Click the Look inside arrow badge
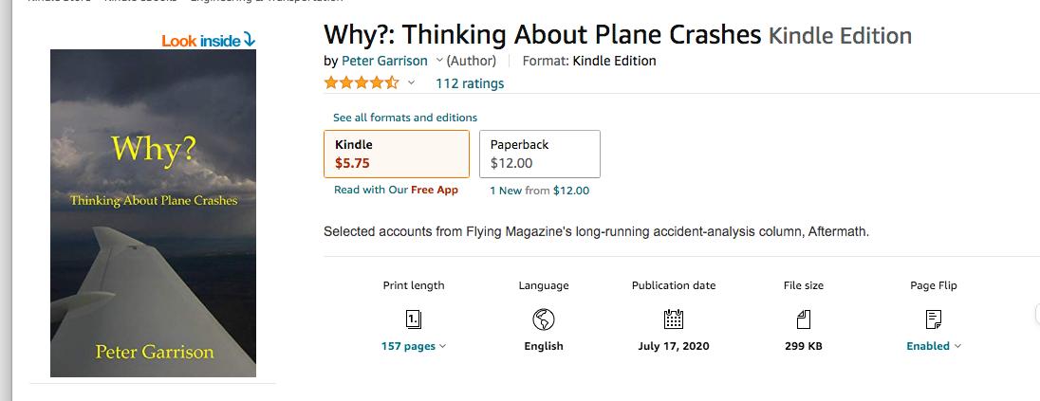The width and height of the screenshot is (1040, 401). pyautogui.click(x=208, y=40)
